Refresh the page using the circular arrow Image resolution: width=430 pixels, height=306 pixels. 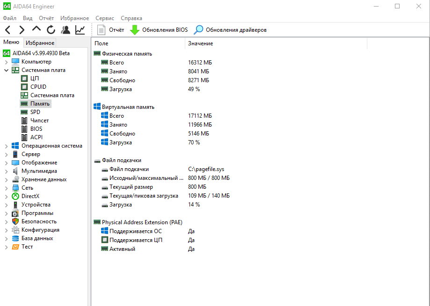(51, 30)
